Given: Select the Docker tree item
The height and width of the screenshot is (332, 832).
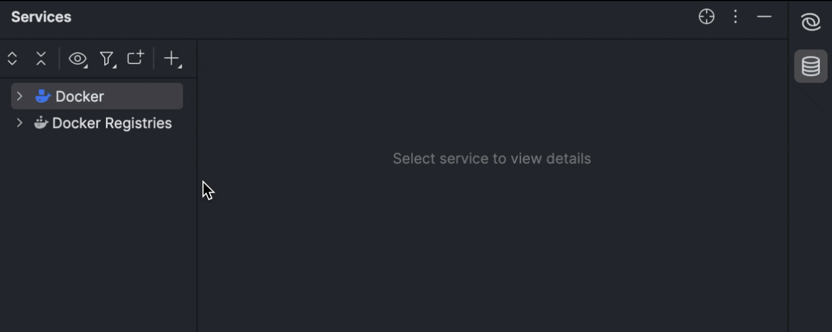Looking at the screenshot, I should pos(79,96).
